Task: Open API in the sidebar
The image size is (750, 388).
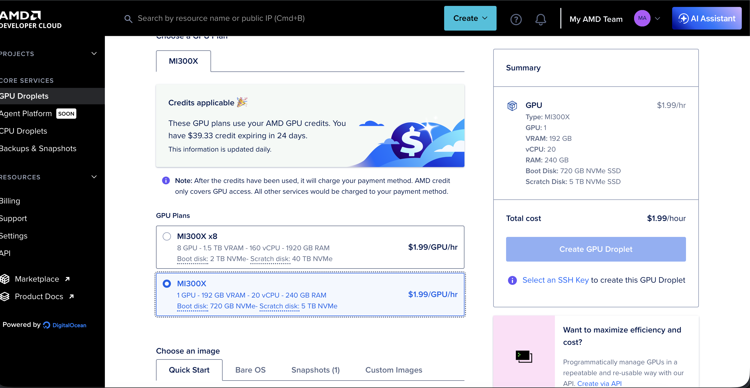Action: pyautogui.click(x=5, y=253)
